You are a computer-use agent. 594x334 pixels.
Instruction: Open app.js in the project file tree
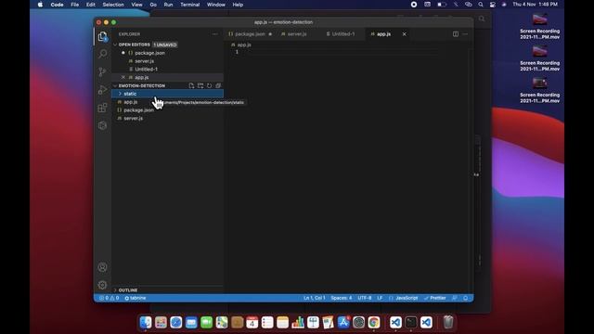point(130,102)
